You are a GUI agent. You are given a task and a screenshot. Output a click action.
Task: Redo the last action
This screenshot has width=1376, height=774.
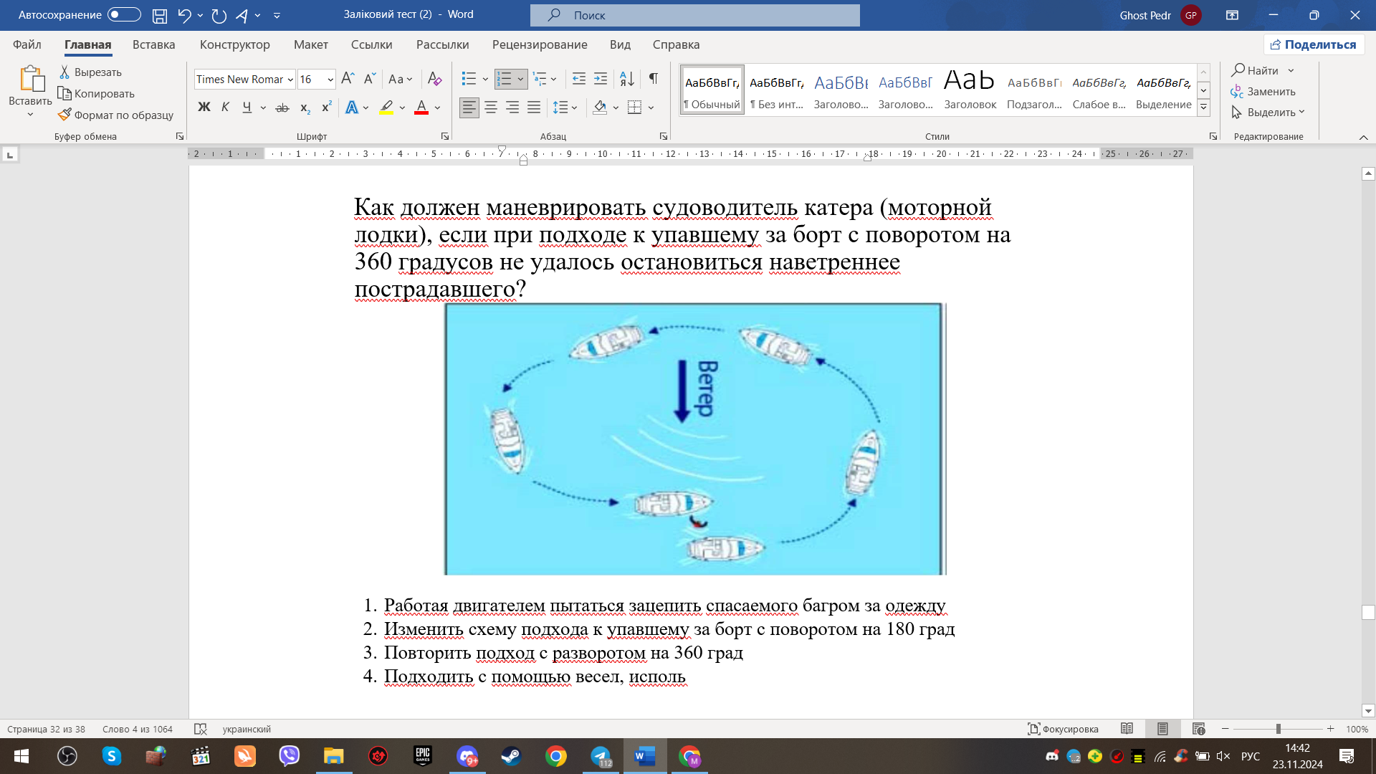pyautogui.click(x=219, y=15)
